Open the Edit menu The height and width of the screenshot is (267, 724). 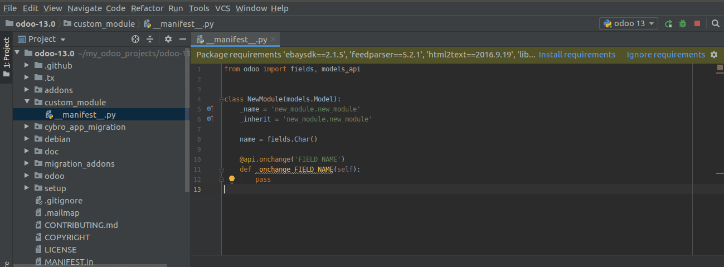click(x=30, y=8)
